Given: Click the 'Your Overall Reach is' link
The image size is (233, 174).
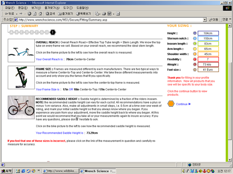Looking at the screenshot, I should (x=49, y=59).
